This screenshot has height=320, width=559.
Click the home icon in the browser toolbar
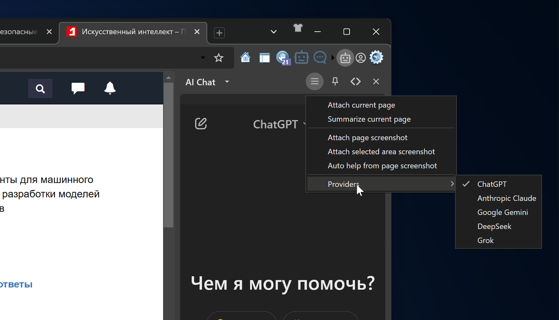click(245, 58)
